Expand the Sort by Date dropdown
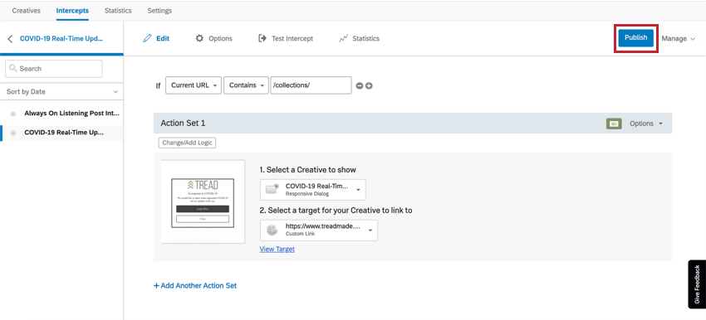706x320 pixels. point(61,92)
